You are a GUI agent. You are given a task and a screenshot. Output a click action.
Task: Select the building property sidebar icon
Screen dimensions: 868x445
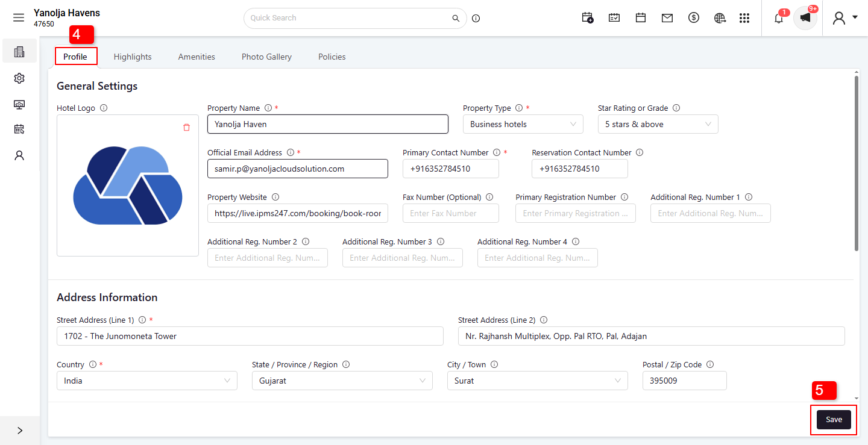pos(19,52)
